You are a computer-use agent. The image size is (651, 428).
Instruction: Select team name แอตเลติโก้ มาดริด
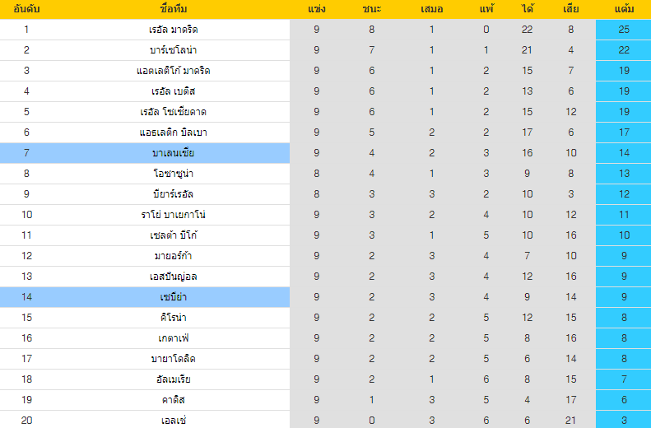pos(174,71)
